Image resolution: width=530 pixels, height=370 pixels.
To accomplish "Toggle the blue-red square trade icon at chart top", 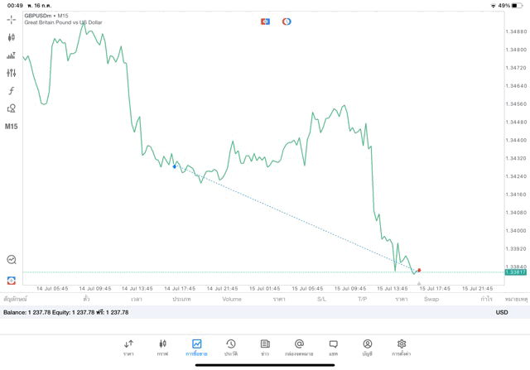I will tap(265, 21).
